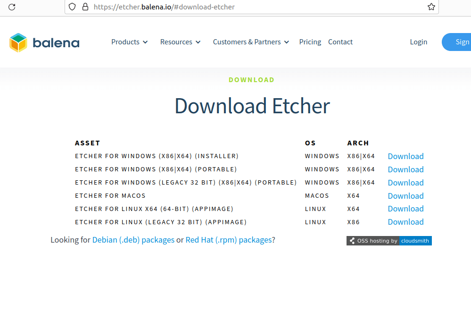
Task: Download Etcher for Windows installer
Action: pos(405,156)
